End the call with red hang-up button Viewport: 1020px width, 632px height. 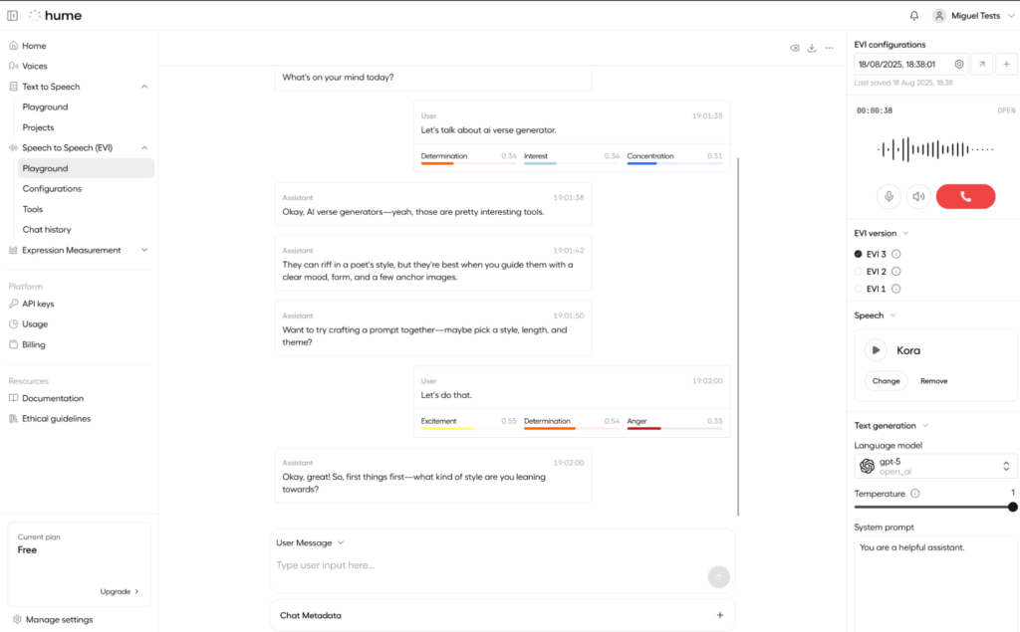pos(965,196)
